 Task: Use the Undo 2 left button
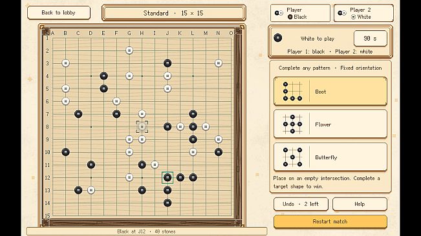click(301, 204)
